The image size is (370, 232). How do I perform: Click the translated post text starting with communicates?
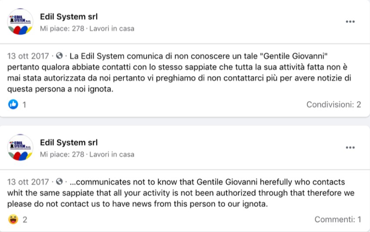(174, 193)
